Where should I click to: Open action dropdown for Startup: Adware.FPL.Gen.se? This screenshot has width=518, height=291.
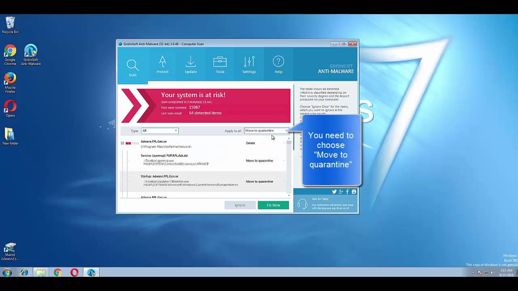(265, 181)
